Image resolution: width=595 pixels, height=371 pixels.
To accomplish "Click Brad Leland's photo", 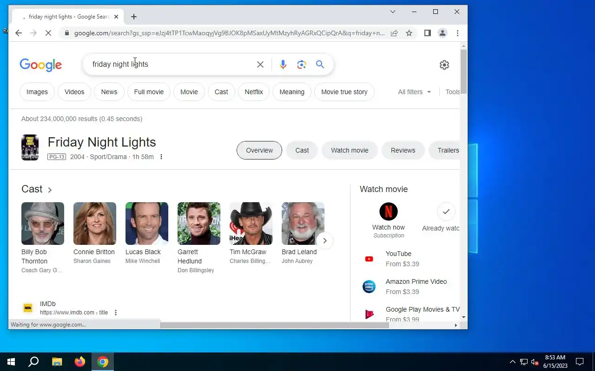I will (303, 224).
